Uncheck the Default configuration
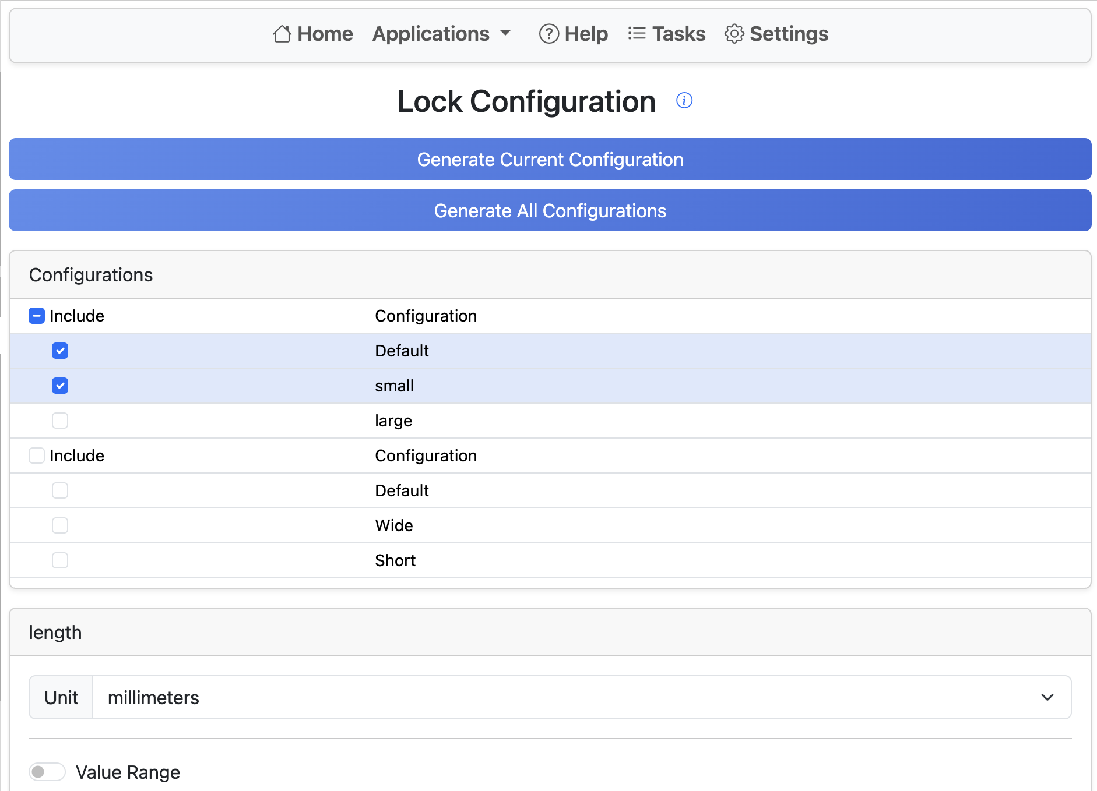Viewport: 1097px width, 791px height. click(x=60, y=351)
